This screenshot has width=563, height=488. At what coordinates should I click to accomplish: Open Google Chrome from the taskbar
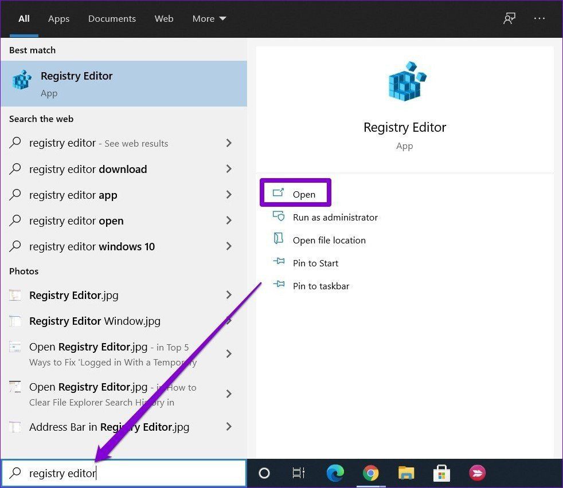click(x=370, y=473)
